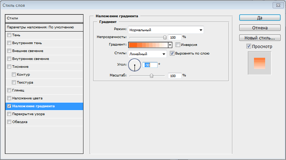The height and width of the screenshot is (160, 286).
Task: Open the Стиль Линейный dropdown
Action: (147, 54)
